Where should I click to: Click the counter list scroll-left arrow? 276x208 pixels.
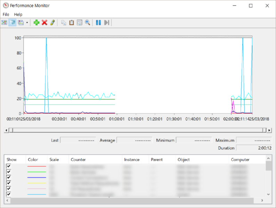point(7,200)
